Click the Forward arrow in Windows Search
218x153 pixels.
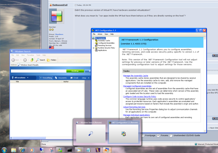25,60
